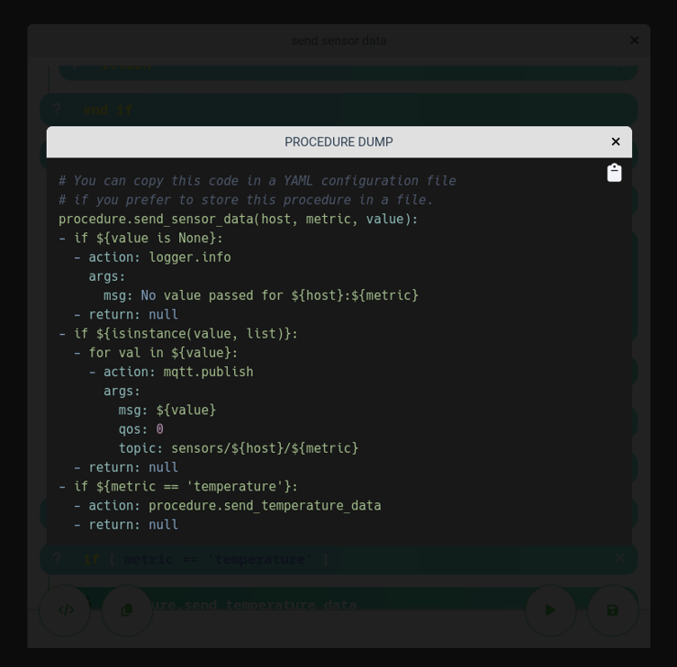Click the 'send sensor data' window title
The image size is (677, 667).
(338, 40)
